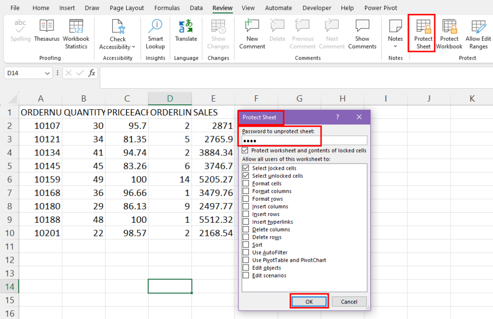The height and width of the screenshot is (319, 493).
Task: Open the Power Pivot tab
Action: (x=380, y=8)
